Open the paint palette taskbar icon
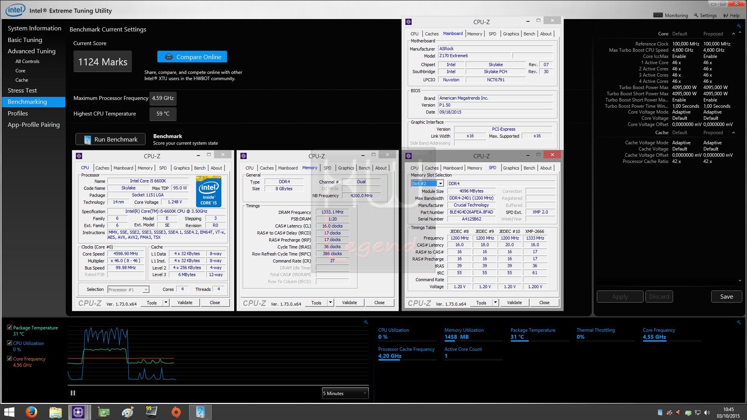The width and height of the screenshot is (747, 420). [128, 412]
